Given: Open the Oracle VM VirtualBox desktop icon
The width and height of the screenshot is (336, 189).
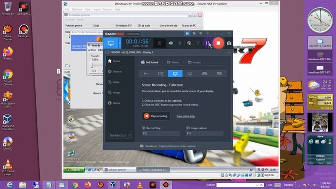Looking at the screenshot, I should click(x=8, y=122).
